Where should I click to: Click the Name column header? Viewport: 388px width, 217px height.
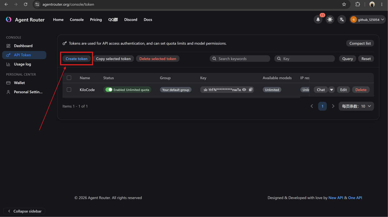point(85,78)
